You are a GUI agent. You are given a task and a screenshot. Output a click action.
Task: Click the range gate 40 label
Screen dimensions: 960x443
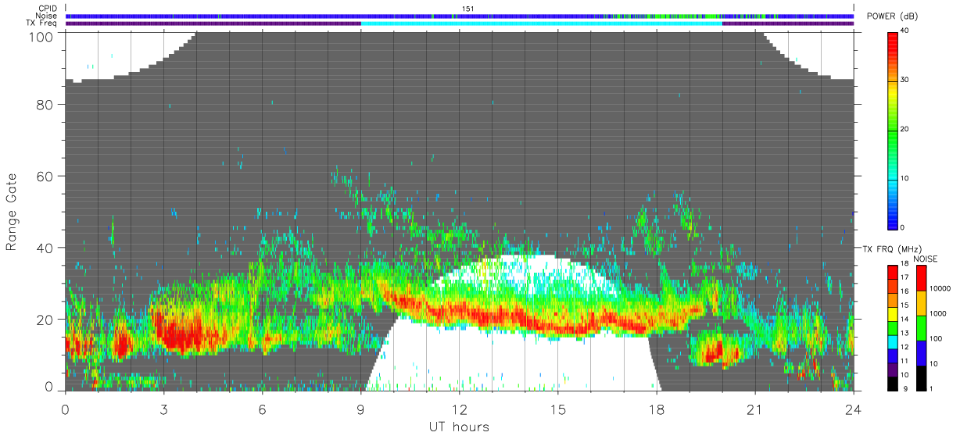click(45, 248)
